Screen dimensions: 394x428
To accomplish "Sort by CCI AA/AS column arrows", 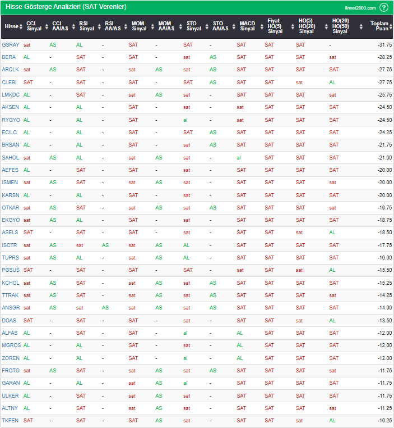I will (73, 26).
